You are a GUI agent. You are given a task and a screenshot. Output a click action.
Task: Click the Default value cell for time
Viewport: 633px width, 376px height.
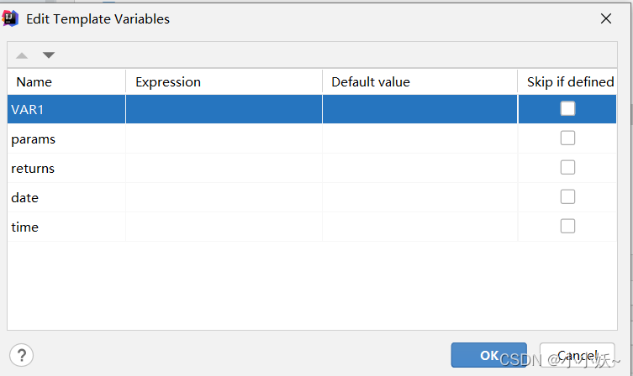click(x=419, y=227)
